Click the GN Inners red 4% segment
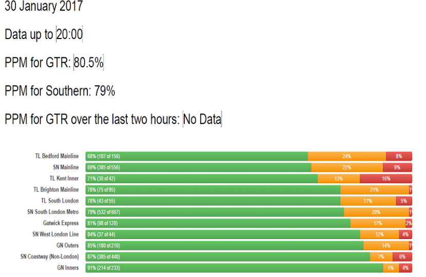The width and height of the screenshot is (426, 277). [405, 268]
